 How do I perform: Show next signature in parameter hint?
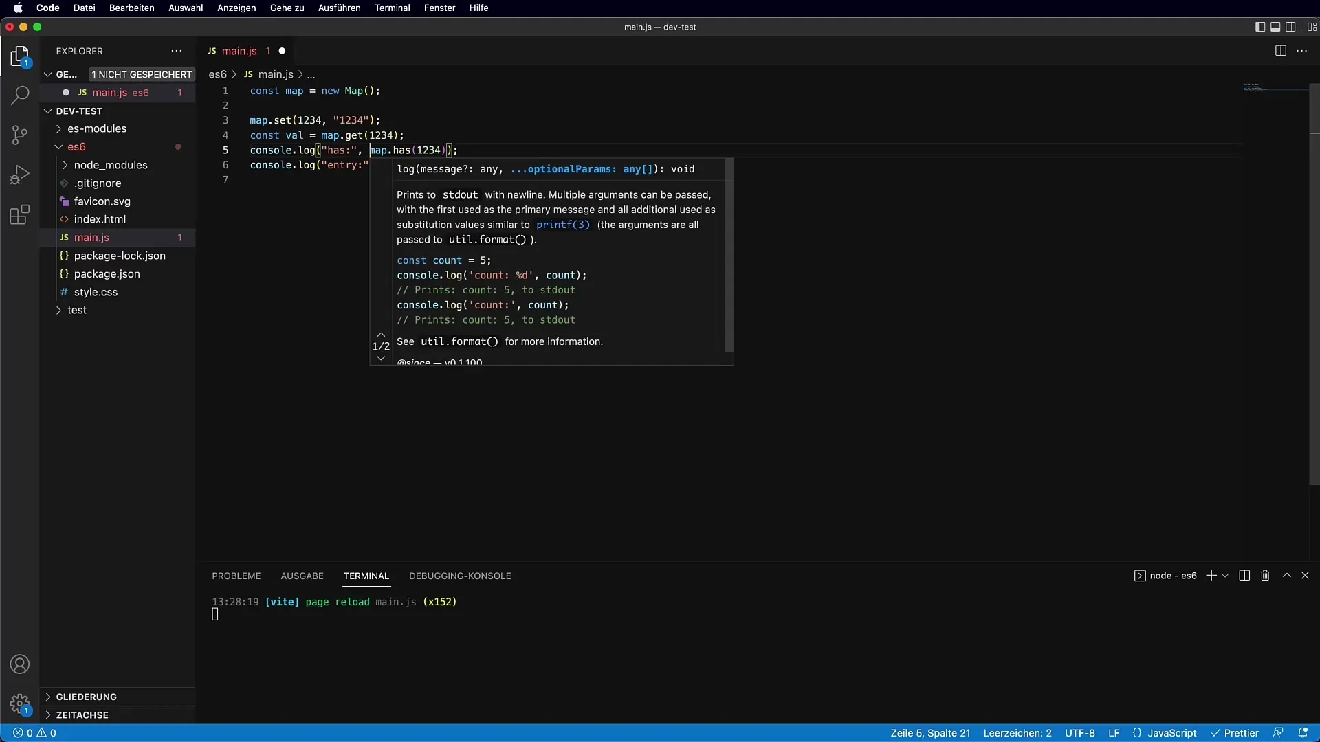pyautogui.click(x=381, y=358)
